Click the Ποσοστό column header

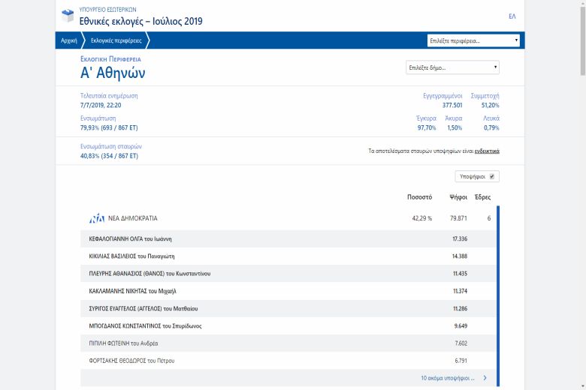(419, 196)
